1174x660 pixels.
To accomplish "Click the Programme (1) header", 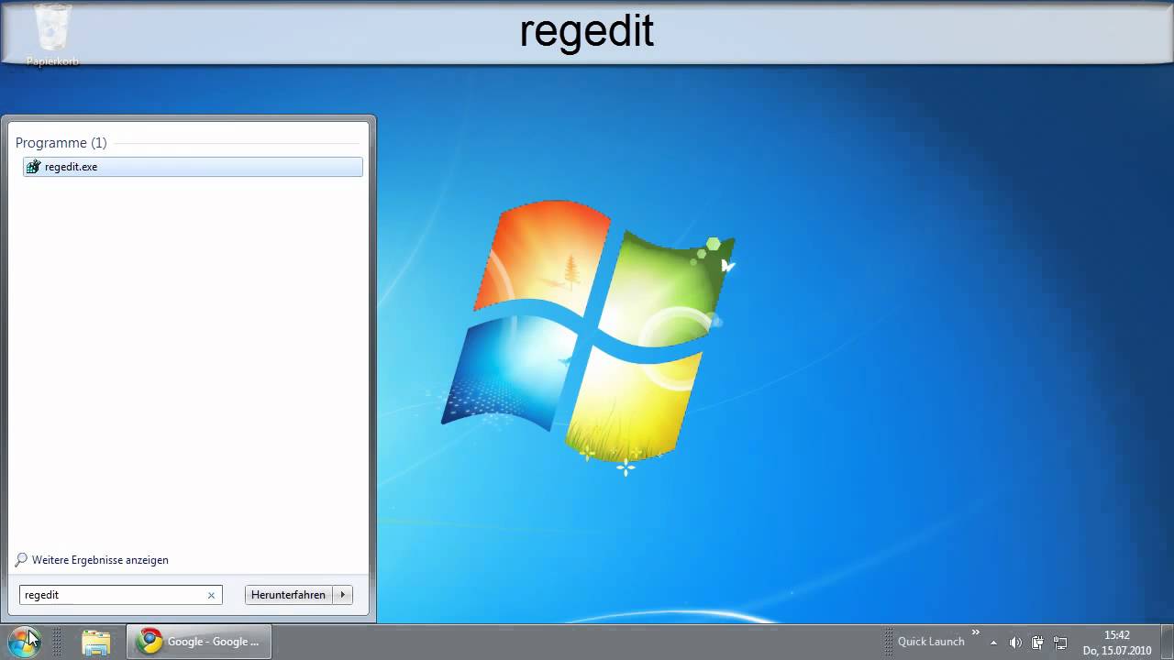I will [x=61, y=143].
